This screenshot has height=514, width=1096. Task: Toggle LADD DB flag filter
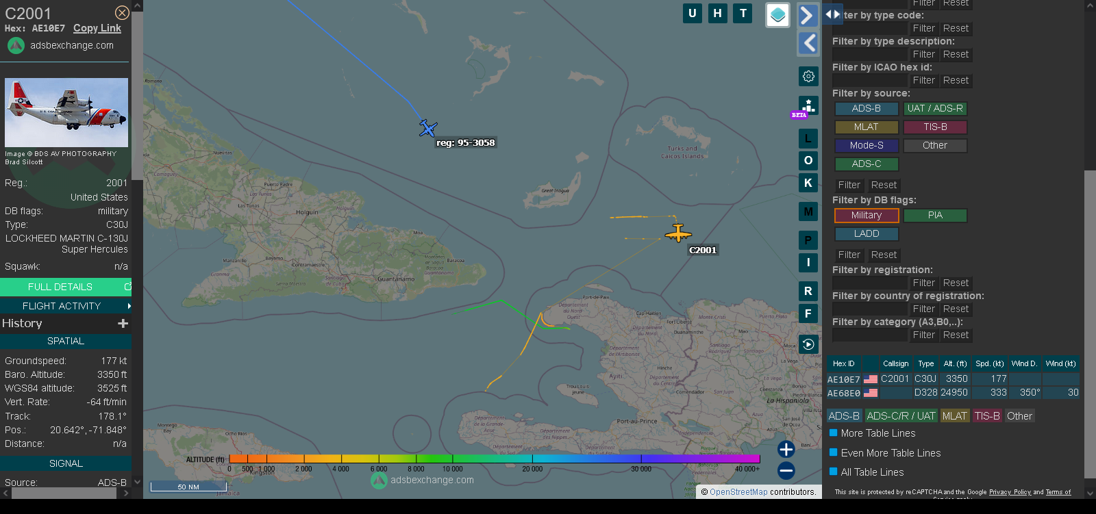(867, 233)
